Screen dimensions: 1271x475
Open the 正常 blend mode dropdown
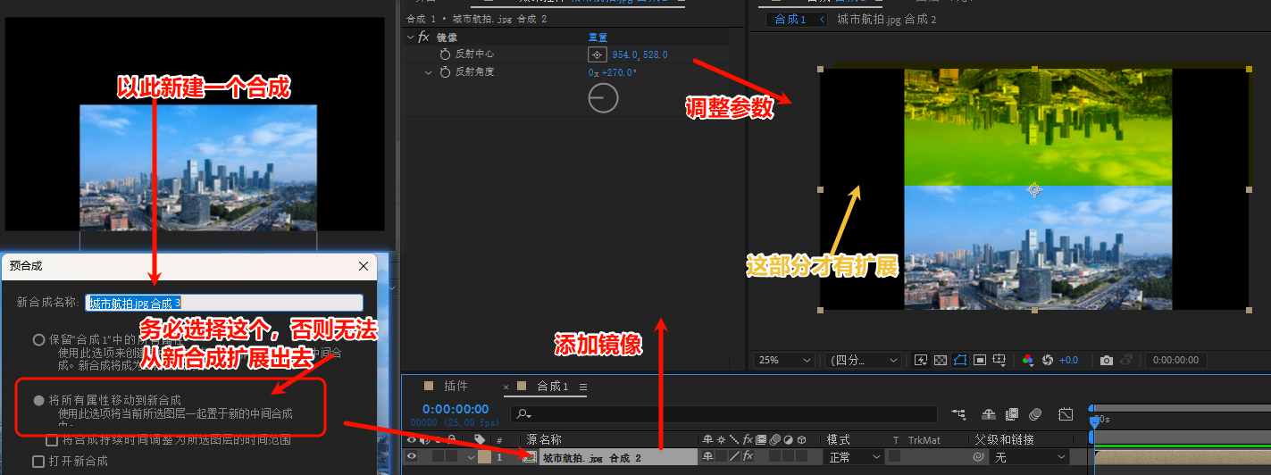(852, 457)
